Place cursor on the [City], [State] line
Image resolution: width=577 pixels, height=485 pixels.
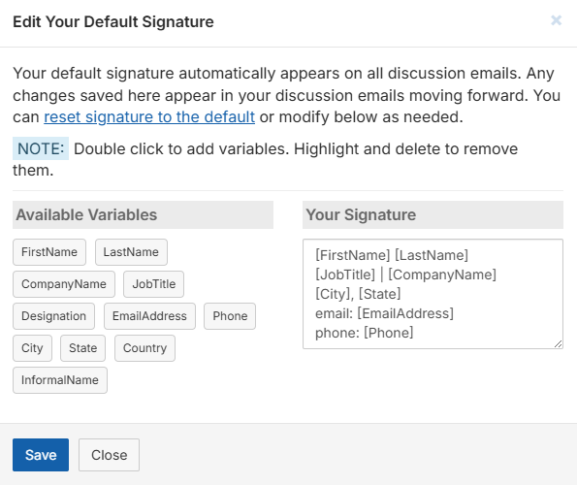tap(358, 294)
